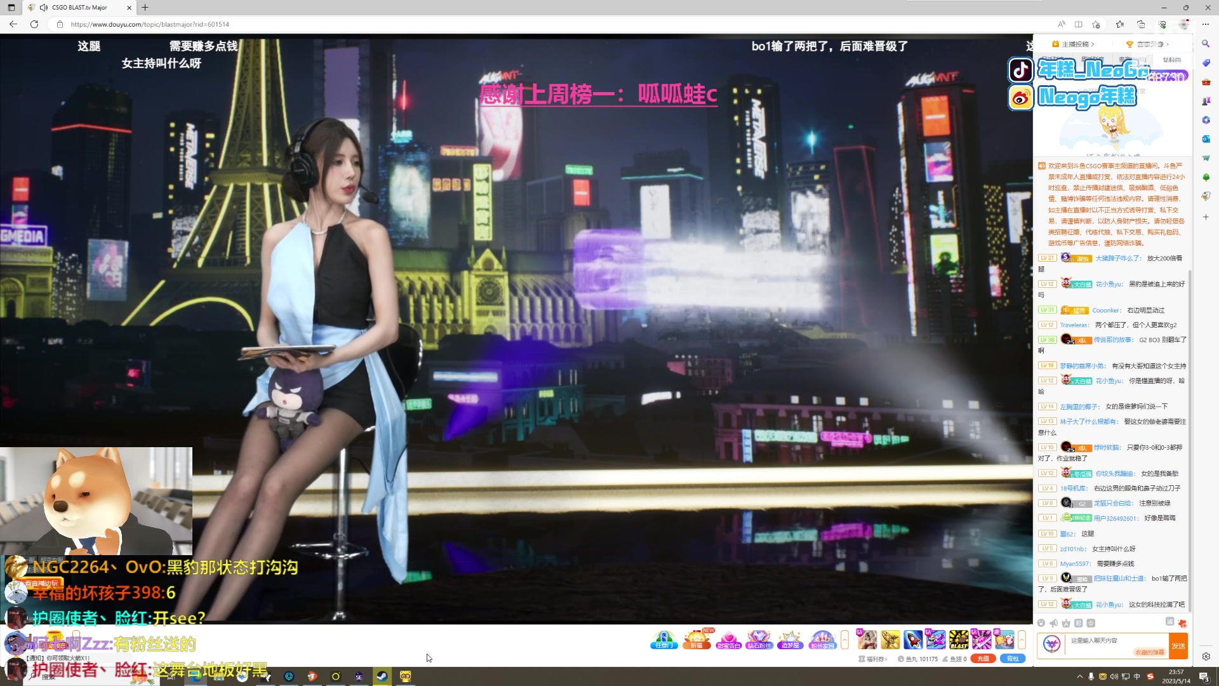This screenshot has height=686, width=1219.
Task: Expand 福利券 coupons link
Action: click(x=873, y=659)
